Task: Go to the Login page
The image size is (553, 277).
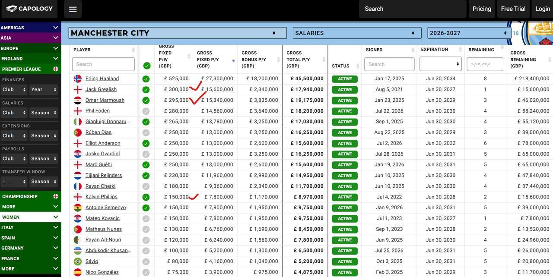Action: (x=543, y=9)
